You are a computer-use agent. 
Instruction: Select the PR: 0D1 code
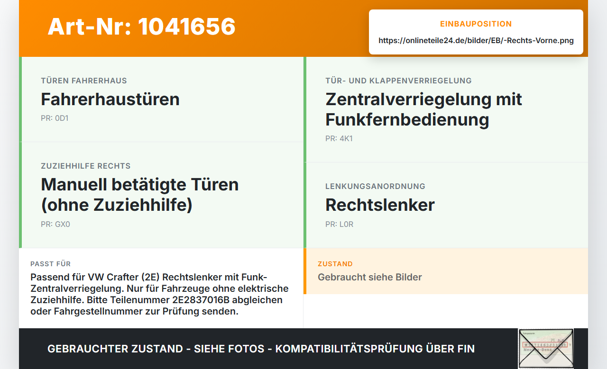tap(55, 118)
